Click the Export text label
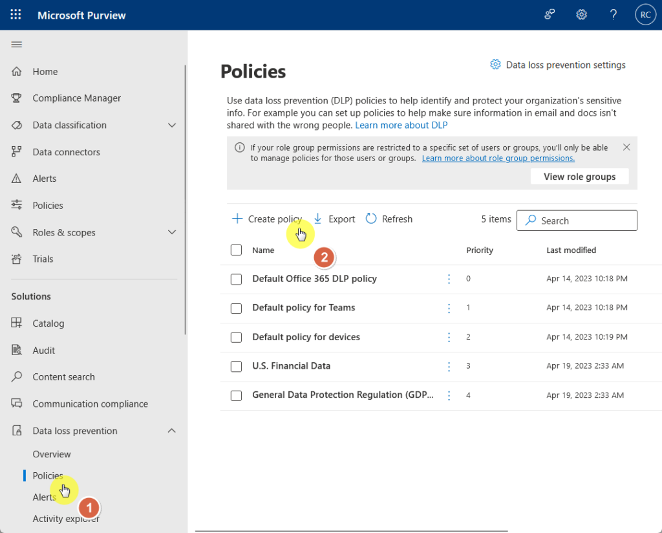Image resolution: width=662 pixels, height=533 pixels. [341, 219]
